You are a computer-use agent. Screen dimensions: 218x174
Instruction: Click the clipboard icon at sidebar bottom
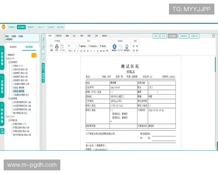2,131
